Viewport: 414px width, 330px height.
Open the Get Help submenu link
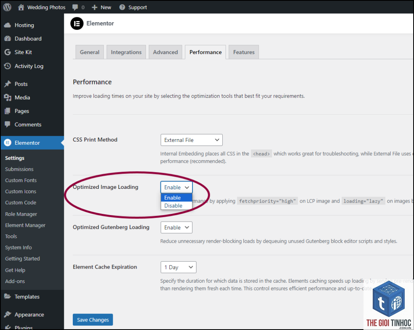coord(15,270)
